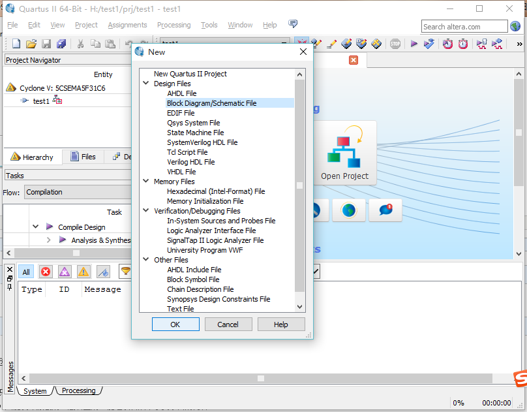Toggle the red error messages filter
The height and width of the screenshot is (412, 527).
tap(46, 272)
